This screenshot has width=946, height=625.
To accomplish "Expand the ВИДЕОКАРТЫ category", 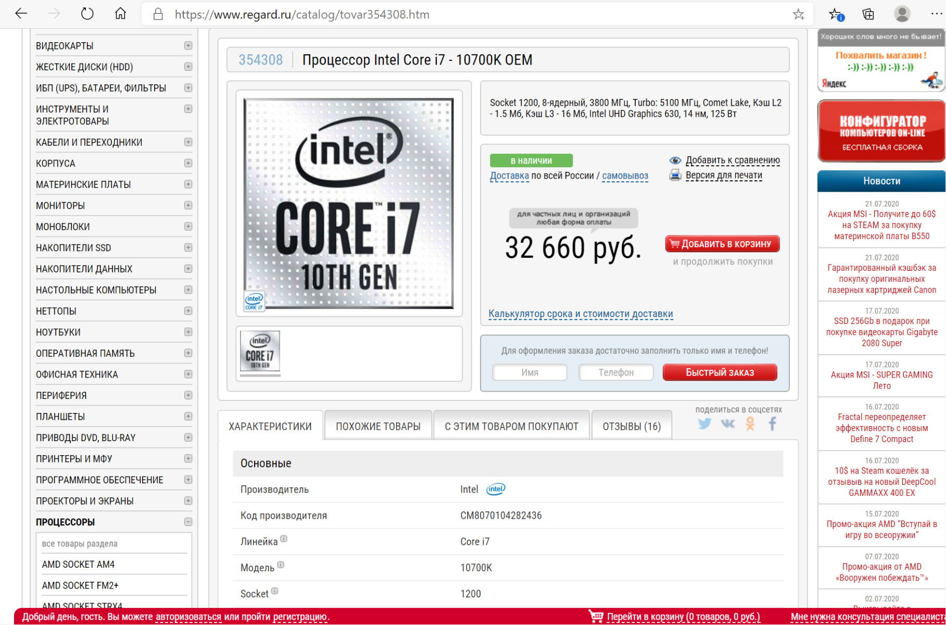I will coord(188,46).
